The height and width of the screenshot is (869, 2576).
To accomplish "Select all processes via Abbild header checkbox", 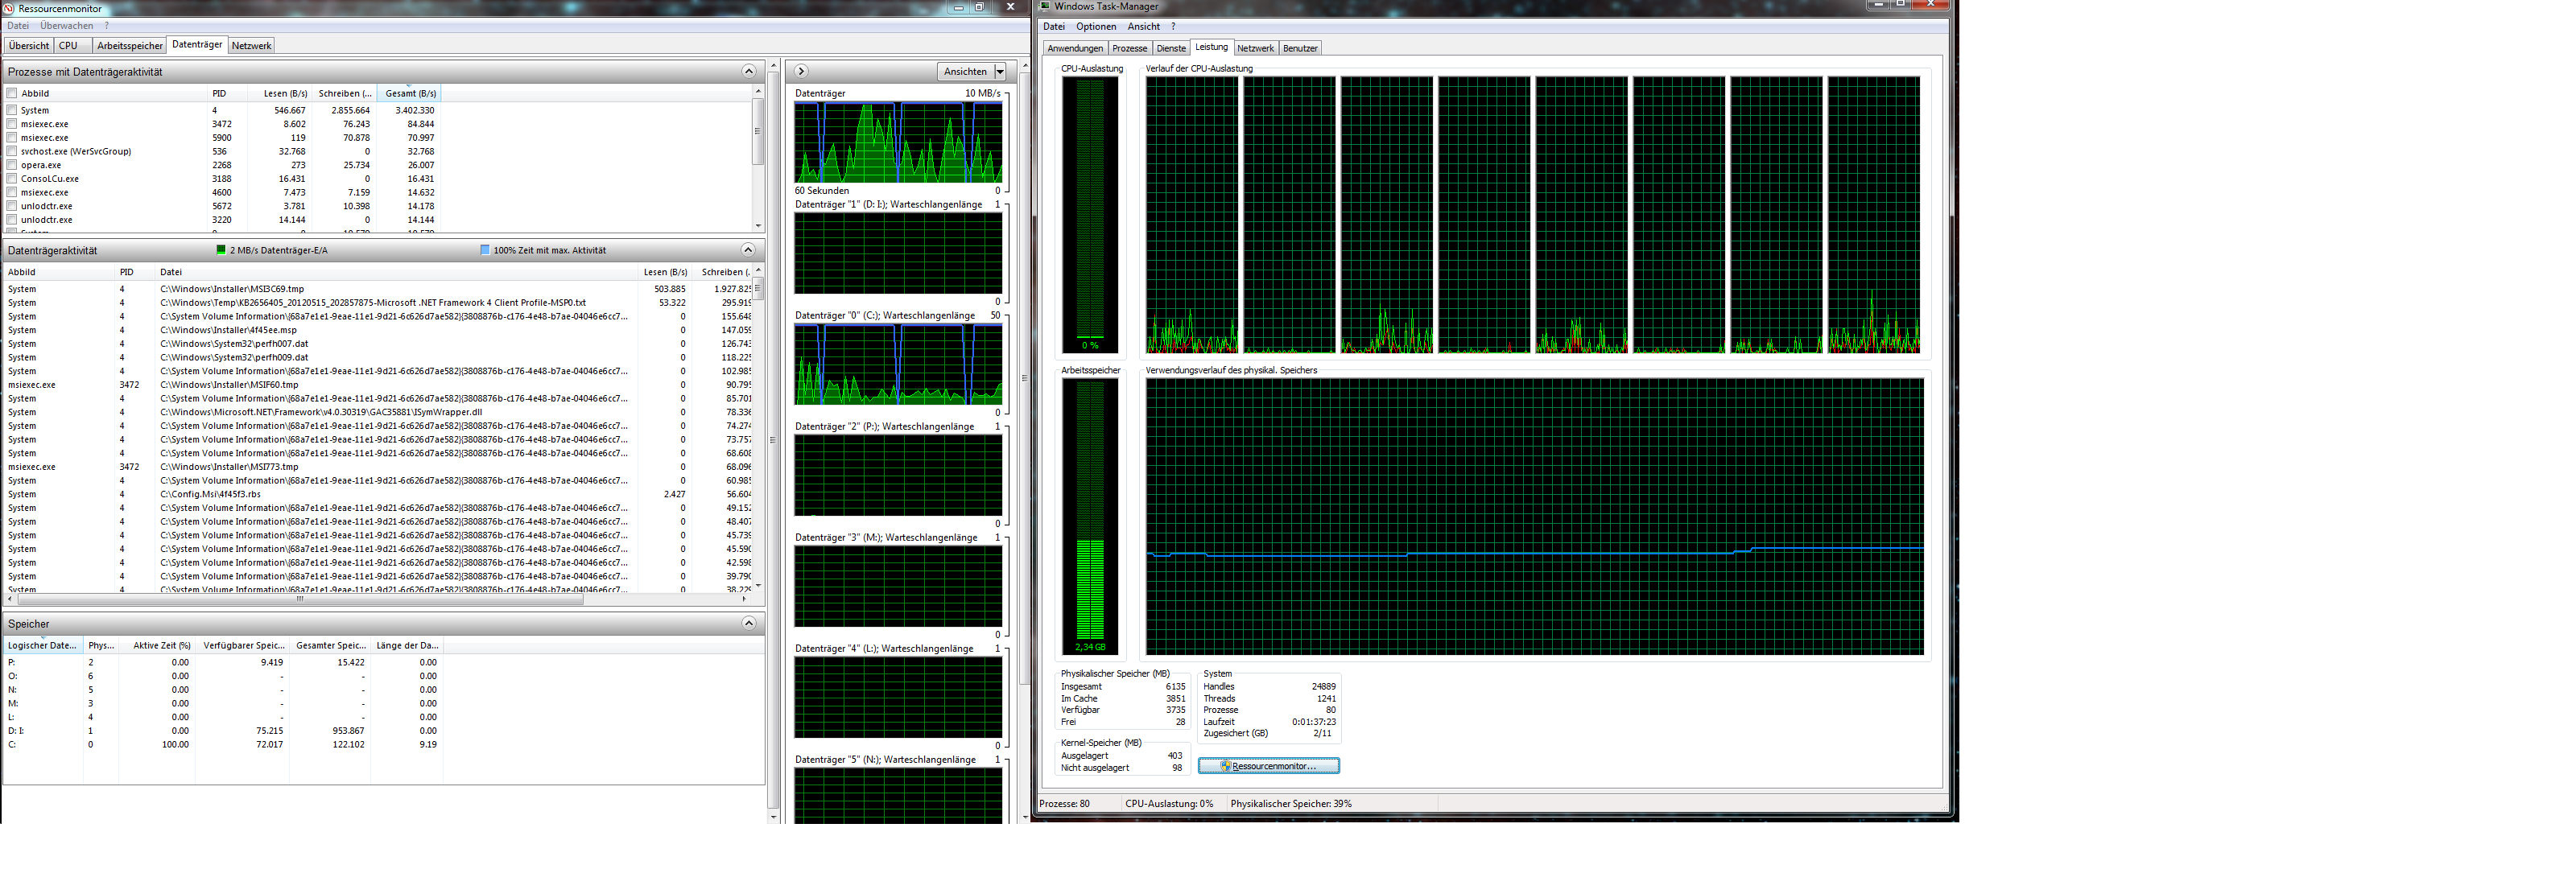I will click(x=12, y=93).
